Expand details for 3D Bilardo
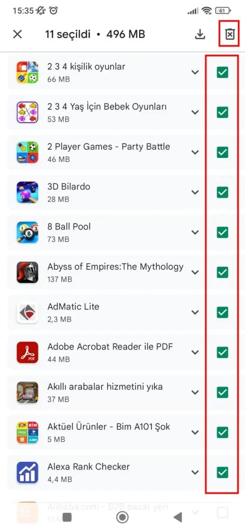This screenshot has height=532, width=245. pos(195,192)
